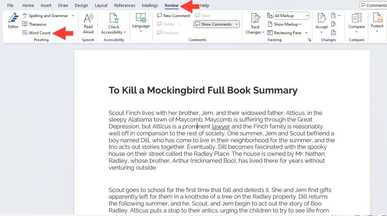Expand Spelling and Grammar dropdown arrow
The height and width of the screenshot is (216, 387).
tap(73, 16)
